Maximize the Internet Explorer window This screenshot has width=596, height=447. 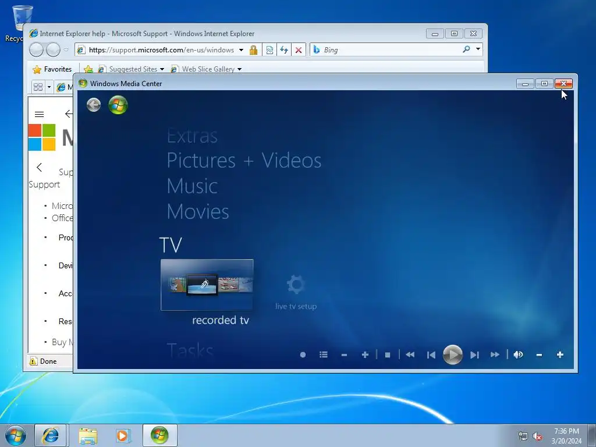454,33
